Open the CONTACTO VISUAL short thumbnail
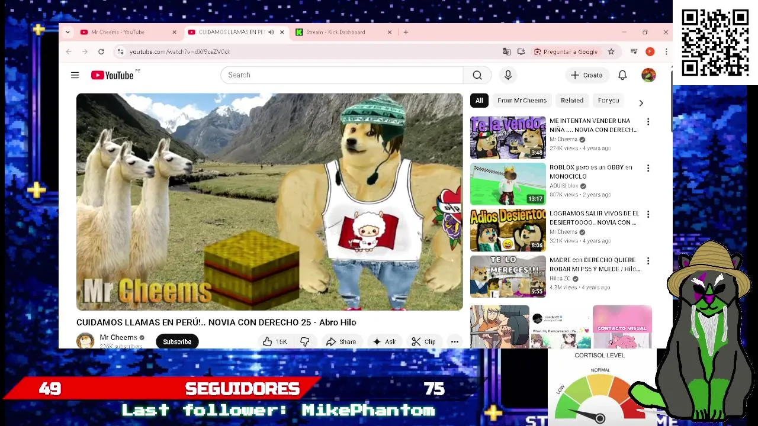Viewport: 758px width, 426px height. tap(622, 327)
